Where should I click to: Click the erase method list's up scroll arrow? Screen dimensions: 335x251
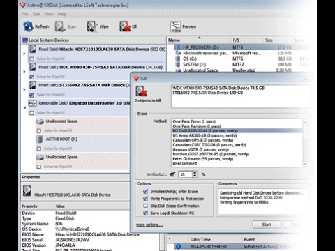pyautogui.click(x=305, y=122)
